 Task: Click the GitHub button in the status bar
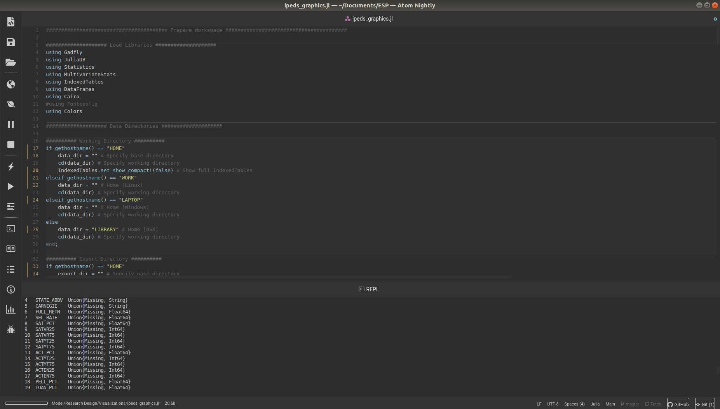pos(678,404)
